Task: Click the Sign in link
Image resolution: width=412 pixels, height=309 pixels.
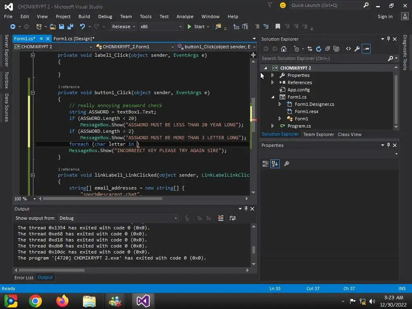Action: click(385, 16)
